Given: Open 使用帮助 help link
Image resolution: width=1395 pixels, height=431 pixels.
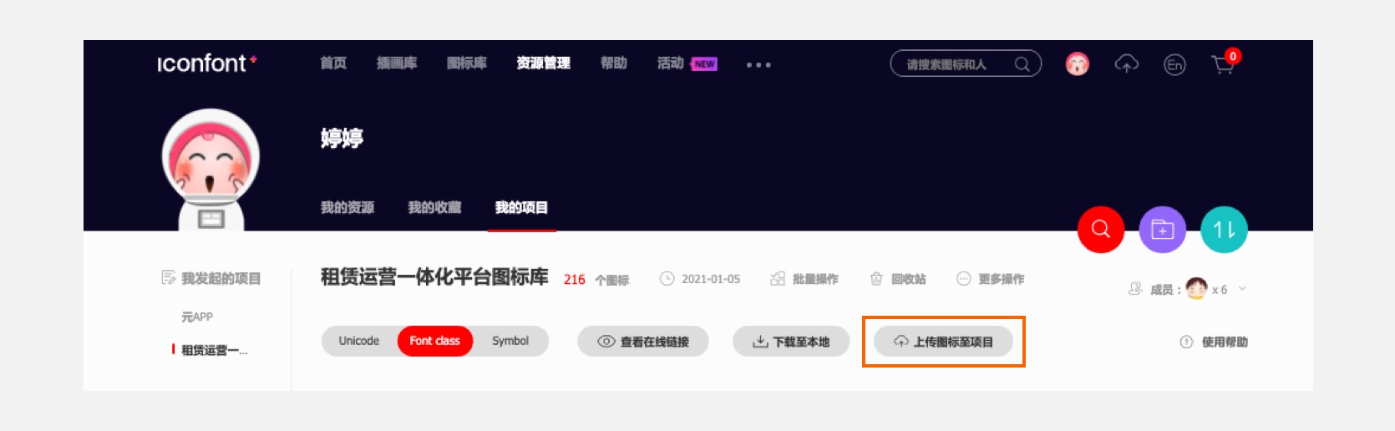Looking at the screenshot, I should [x=1214, y=342].
